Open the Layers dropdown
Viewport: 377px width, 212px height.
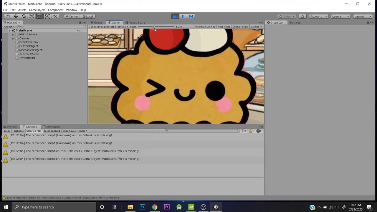pos(340,16)
